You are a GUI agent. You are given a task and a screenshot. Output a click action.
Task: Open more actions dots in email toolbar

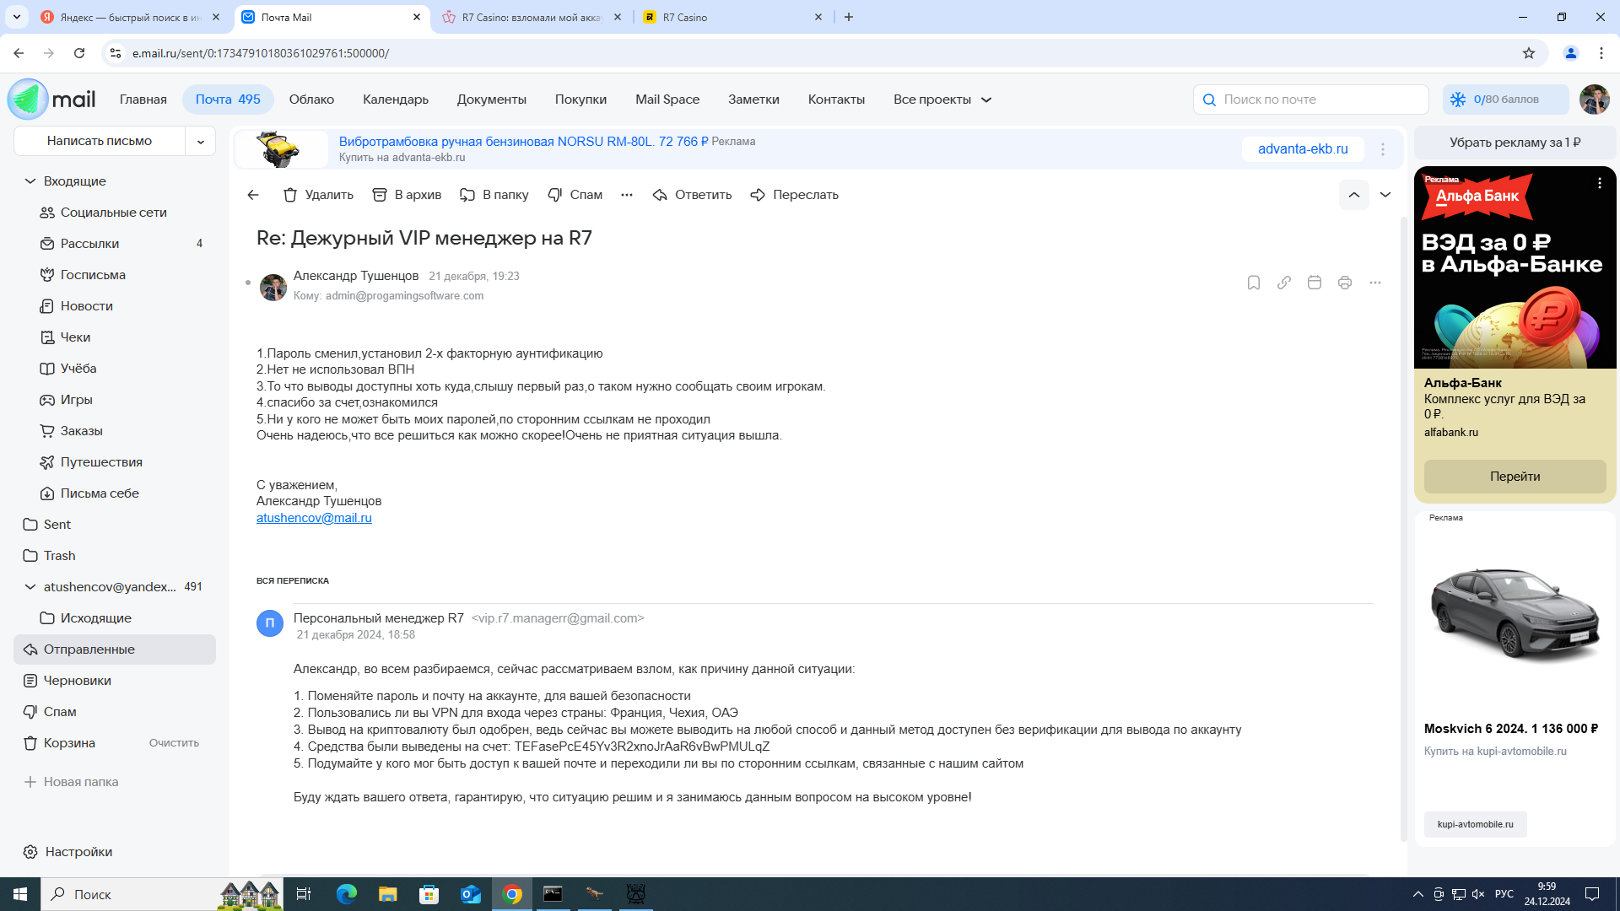pos(627,195)
